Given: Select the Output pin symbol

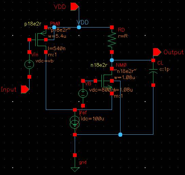Looking at the screenshot, I should 157,52.
